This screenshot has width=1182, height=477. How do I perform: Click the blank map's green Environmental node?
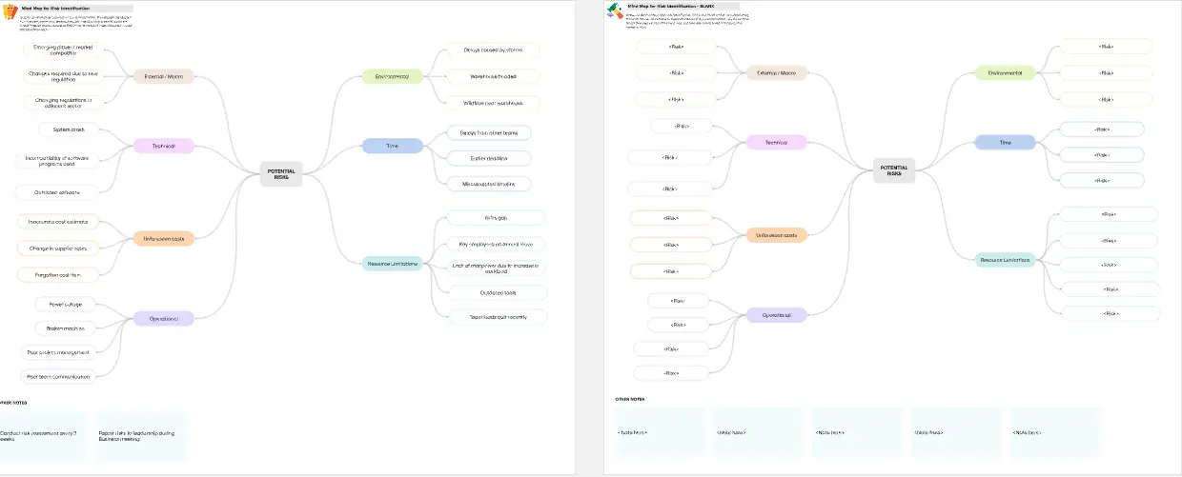1005,72
